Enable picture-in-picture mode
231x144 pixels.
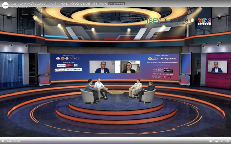(216, 141)
